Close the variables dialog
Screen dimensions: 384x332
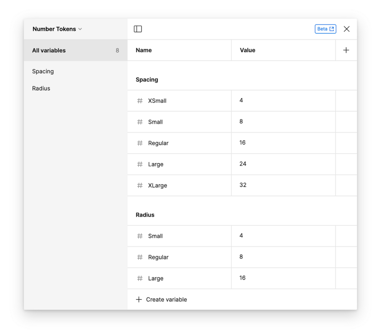point(346,29)
